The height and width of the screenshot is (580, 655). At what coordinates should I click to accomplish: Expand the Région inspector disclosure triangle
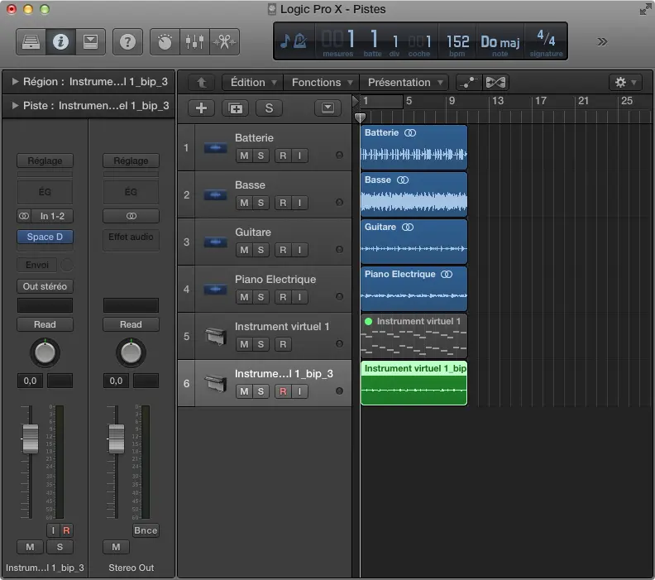click(x=15, y=82)
